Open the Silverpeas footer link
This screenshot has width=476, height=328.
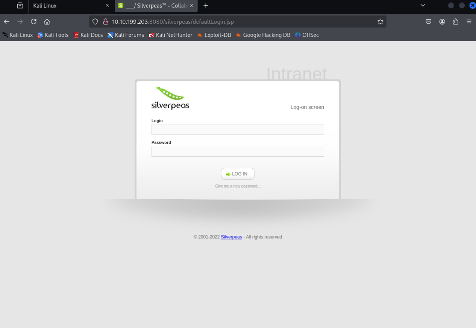tap(231, 237)
